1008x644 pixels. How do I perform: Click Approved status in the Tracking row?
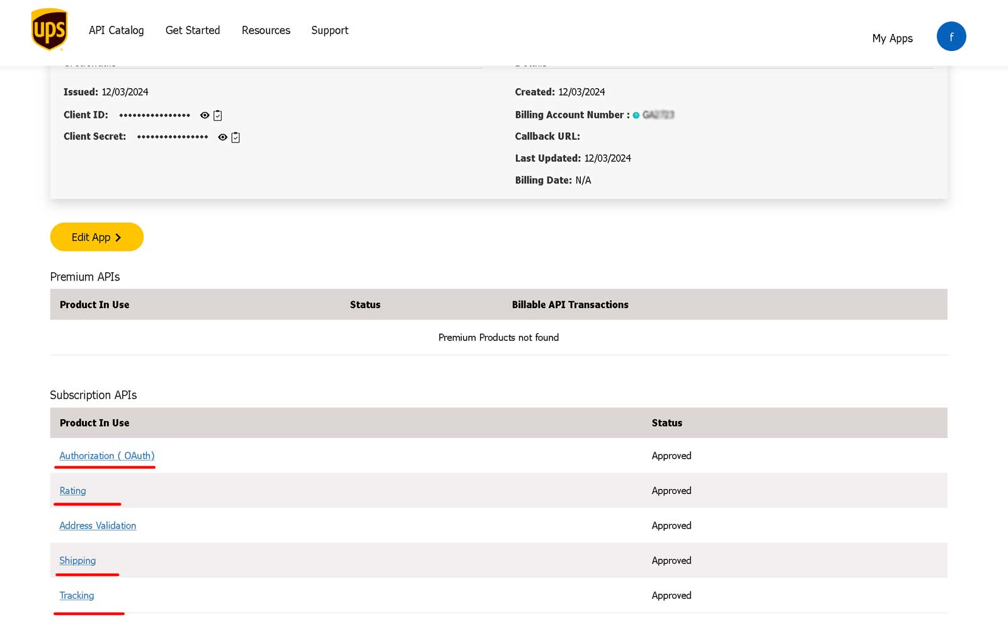point(672,595)
